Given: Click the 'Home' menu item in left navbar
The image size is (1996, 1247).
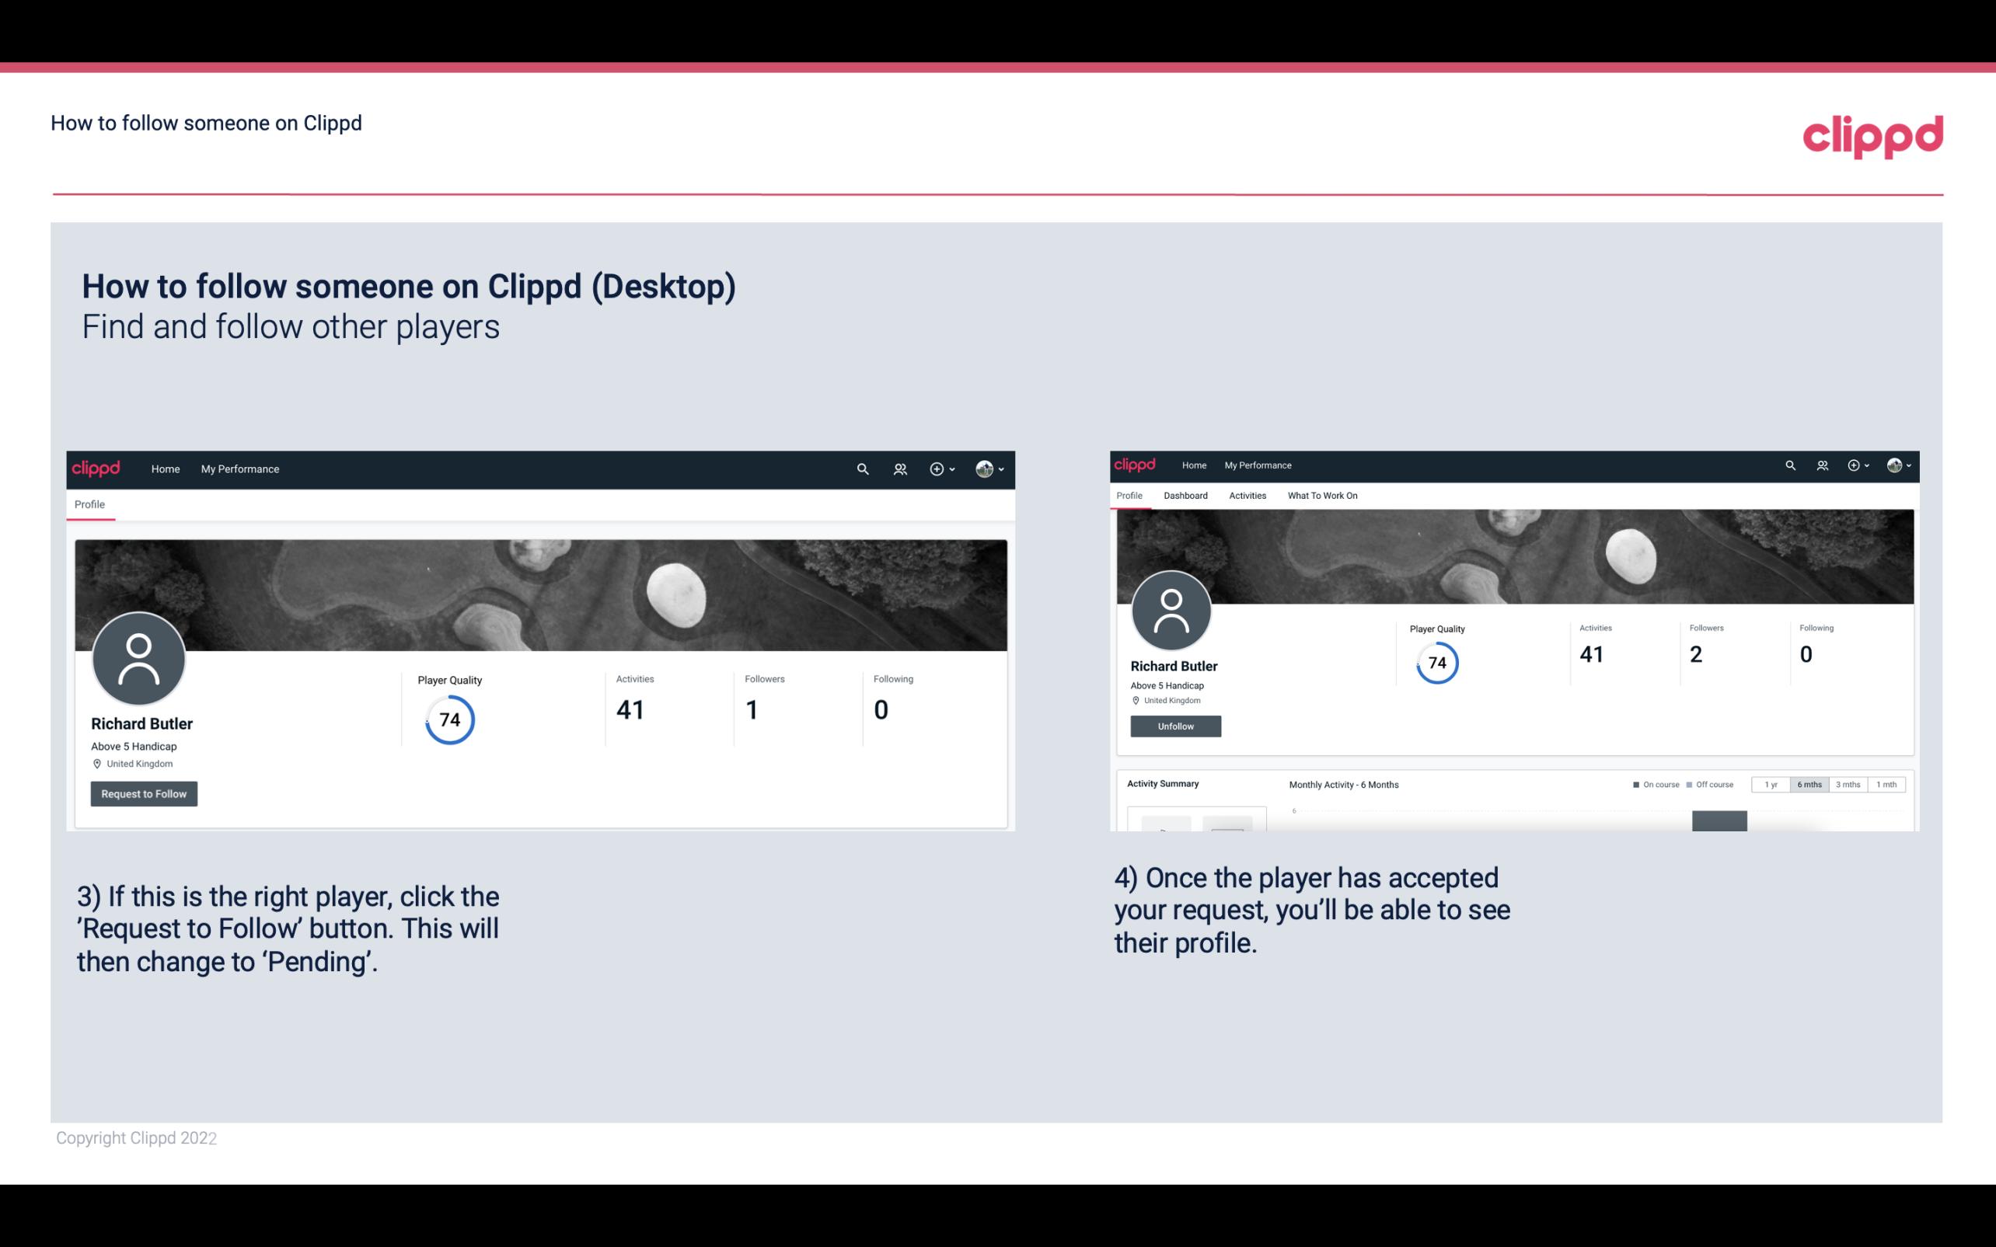Looking at the screenshot, I should 166,468.
